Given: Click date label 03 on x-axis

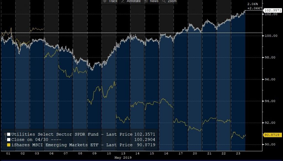Looking at the screenshot, I should click(x=37, y=154).
